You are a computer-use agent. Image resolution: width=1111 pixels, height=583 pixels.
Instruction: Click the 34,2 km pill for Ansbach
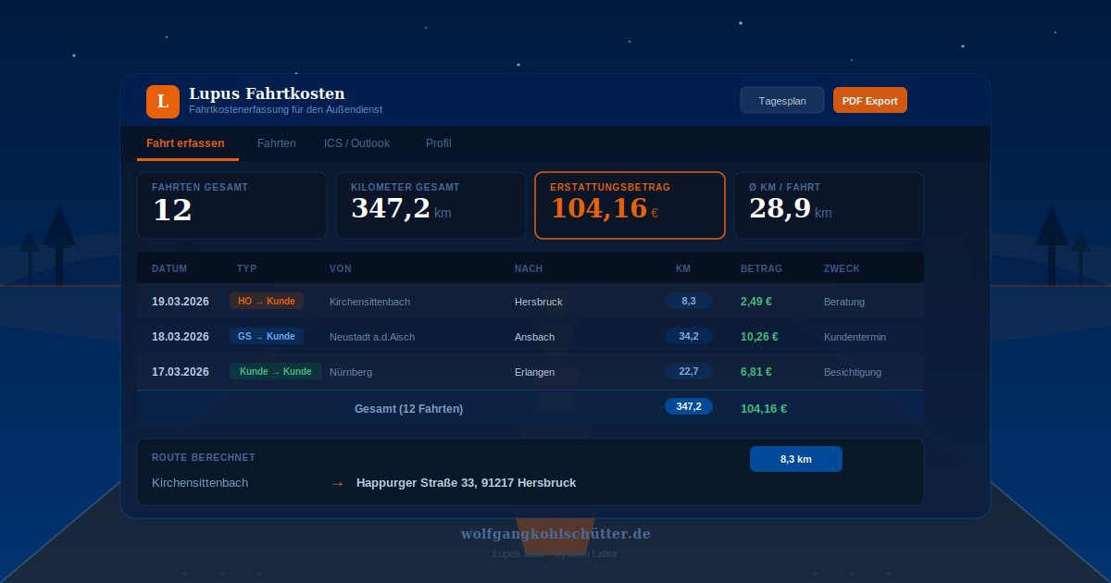[689, 336]
